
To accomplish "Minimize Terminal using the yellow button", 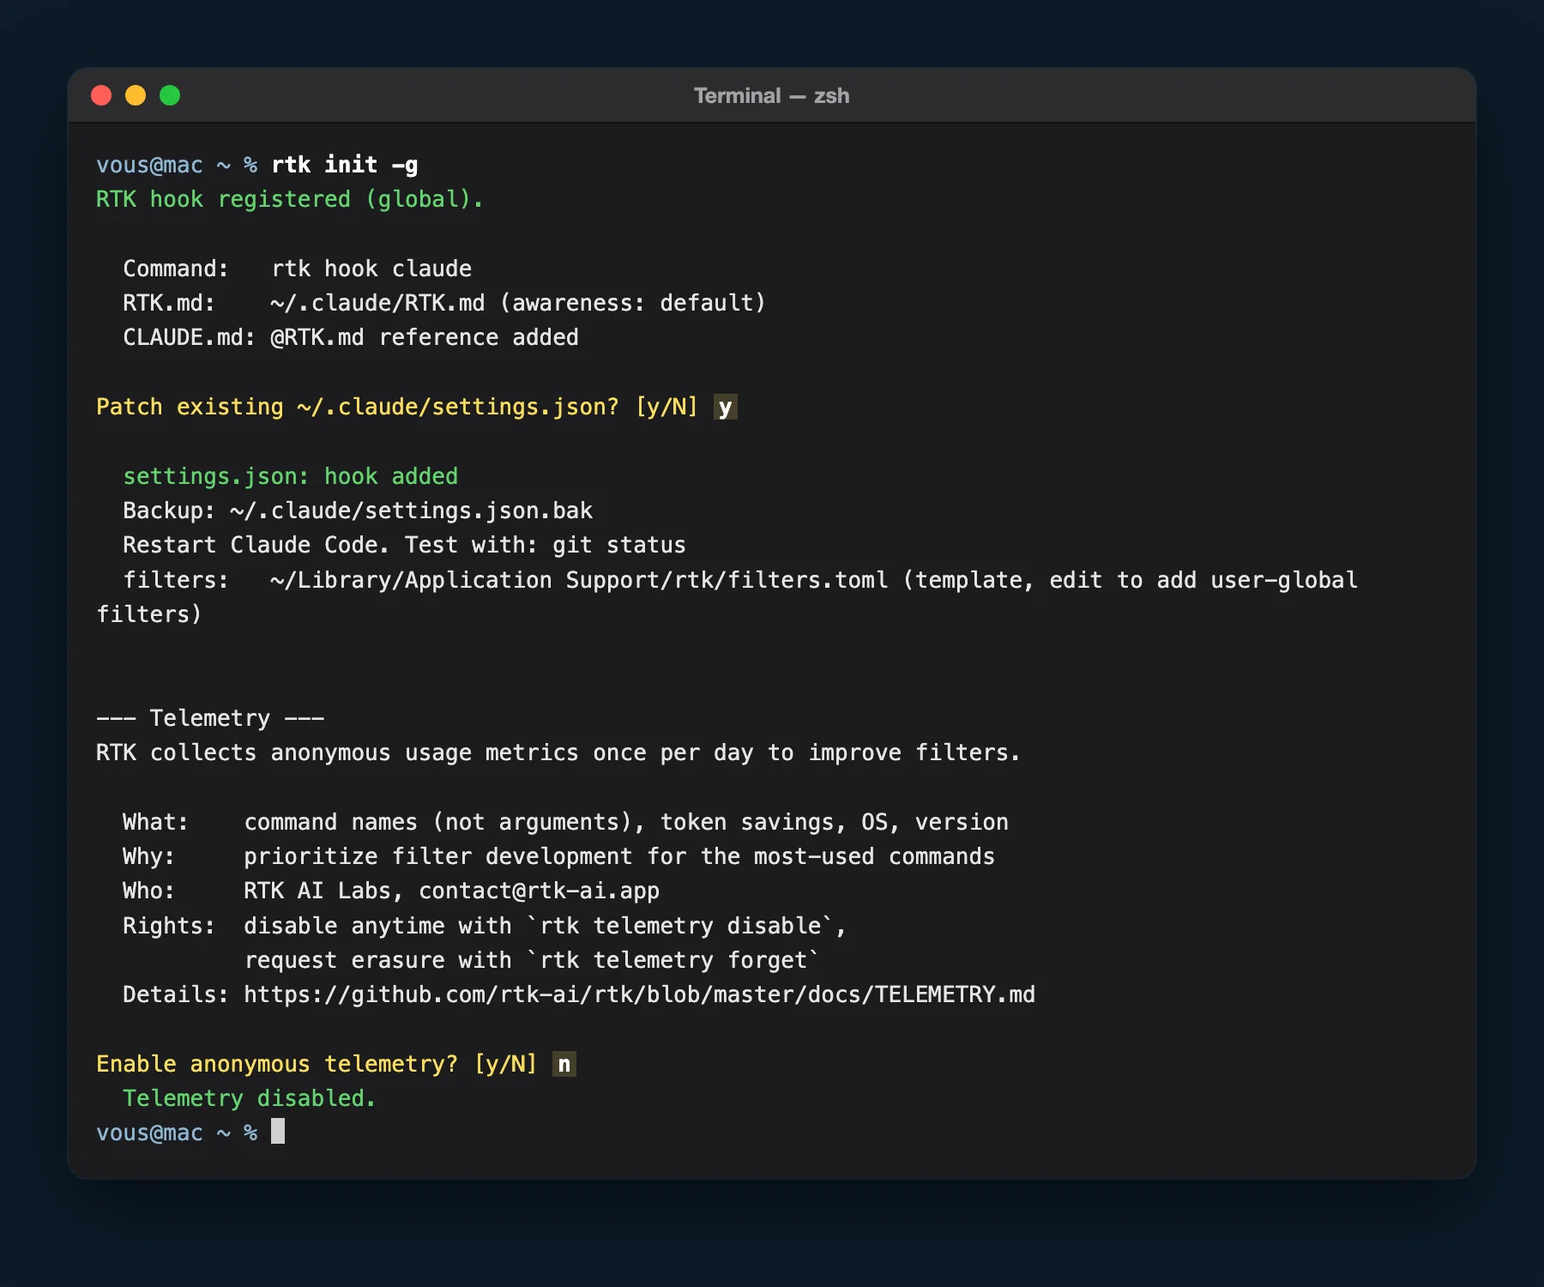I will pos(136,95).
